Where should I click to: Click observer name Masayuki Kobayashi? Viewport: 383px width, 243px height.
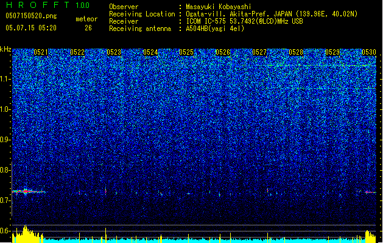point(219,7)
